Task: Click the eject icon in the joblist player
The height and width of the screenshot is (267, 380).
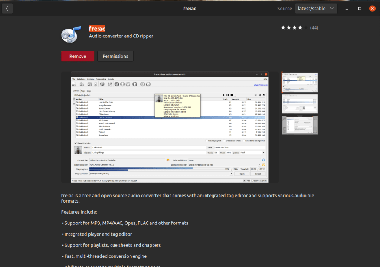Action: click(x=264, y=95)
